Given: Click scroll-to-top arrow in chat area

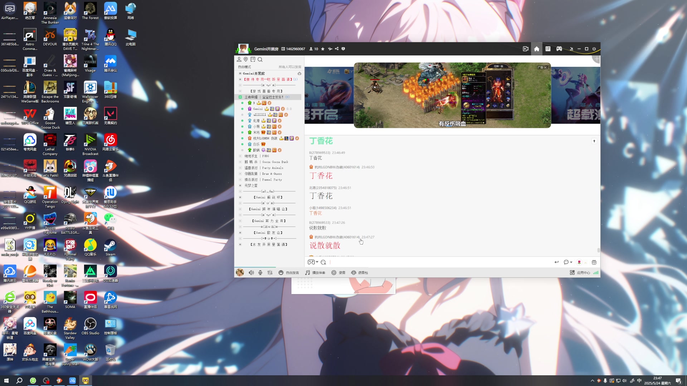Looking at the screenshot, I should click(x=594, y=141).
